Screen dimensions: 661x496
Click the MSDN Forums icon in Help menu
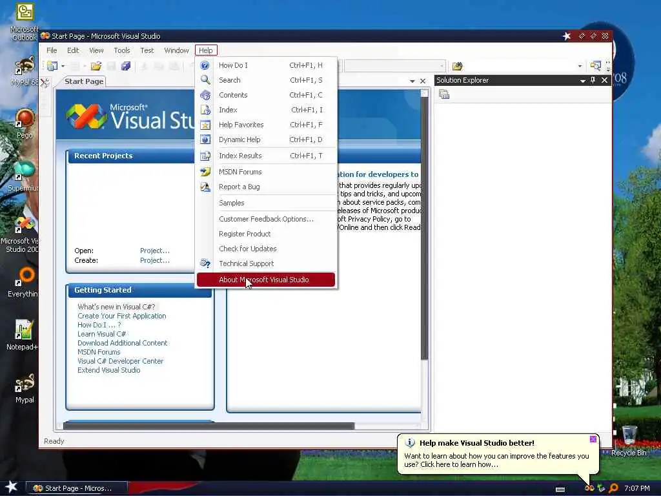pyautogui.click(x=205, y=172)
